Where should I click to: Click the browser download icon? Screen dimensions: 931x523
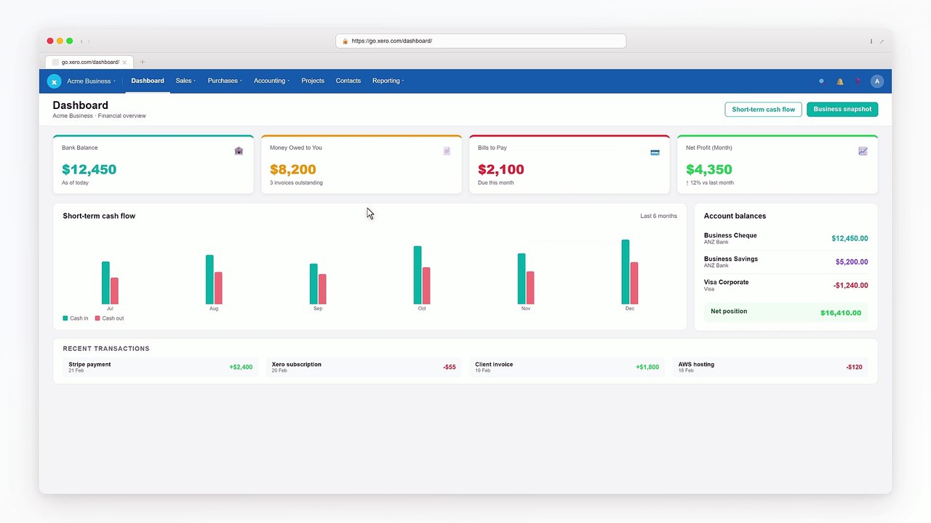(871, 41)
